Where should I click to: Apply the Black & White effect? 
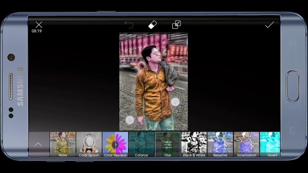[194, 145]
